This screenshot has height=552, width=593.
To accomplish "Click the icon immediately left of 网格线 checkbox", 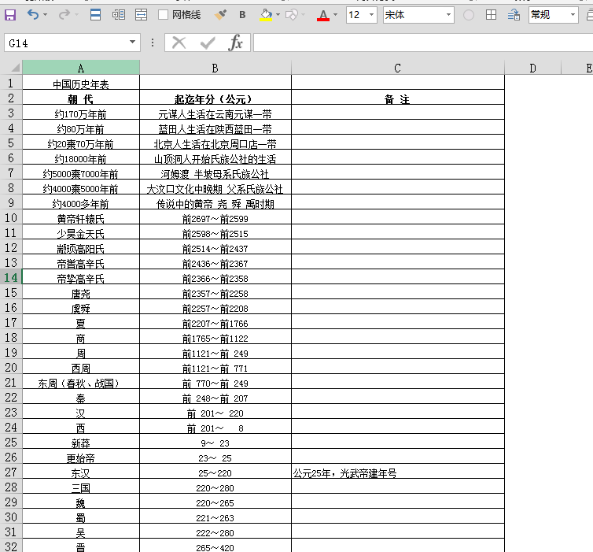I will pos(141,15).
